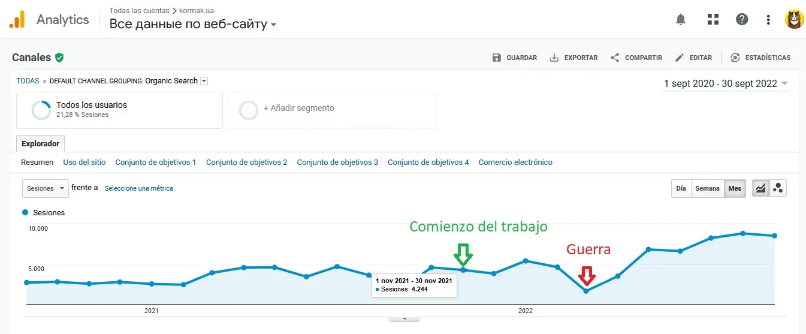The height and width of the screenshot is (334, 806).
Task: Click Añadir segmento box
Action: coord(332,109)
